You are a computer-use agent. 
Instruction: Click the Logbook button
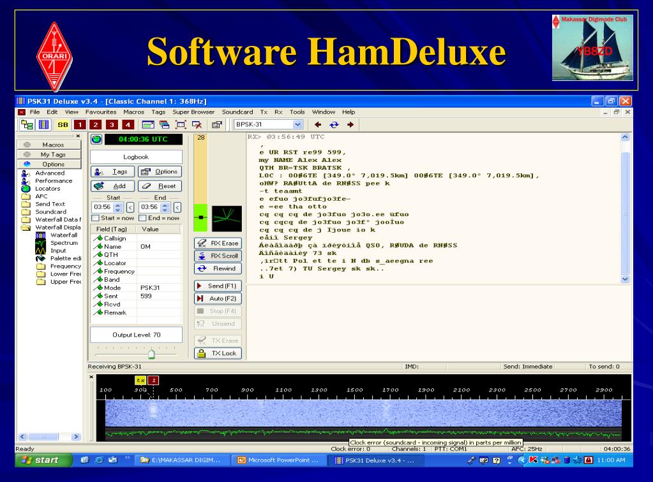pyautogui.click(x=136, y=157)
